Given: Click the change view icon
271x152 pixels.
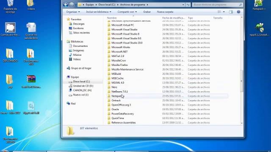Looking at the screenshot, I should (219, 12).
